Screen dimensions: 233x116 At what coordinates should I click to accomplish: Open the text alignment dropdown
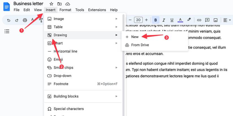pos(227,20)
